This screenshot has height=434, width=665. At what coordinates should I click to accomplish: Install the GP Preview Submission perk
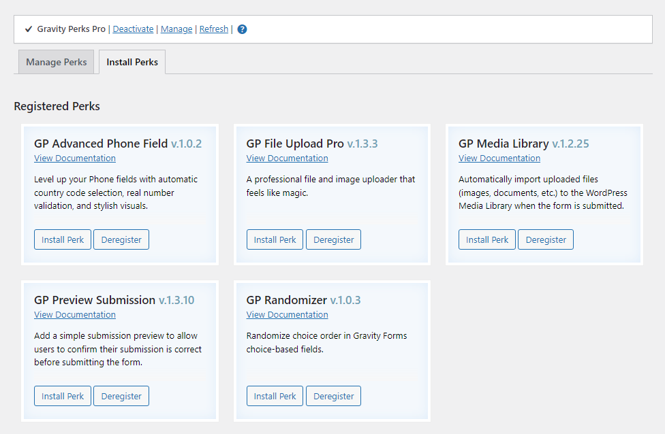(x=63, y=396)
